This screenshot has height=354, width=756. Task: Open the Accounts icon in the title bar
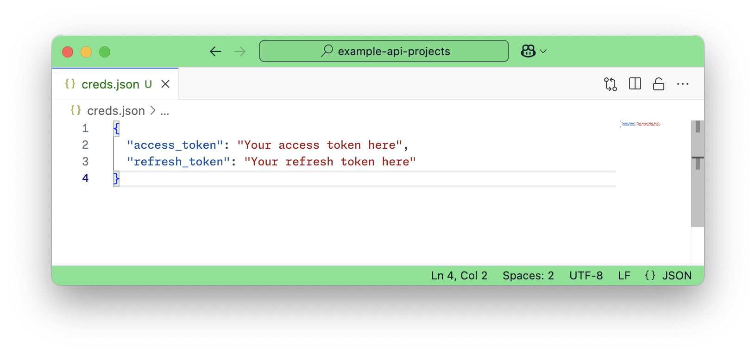coord(528,51)
